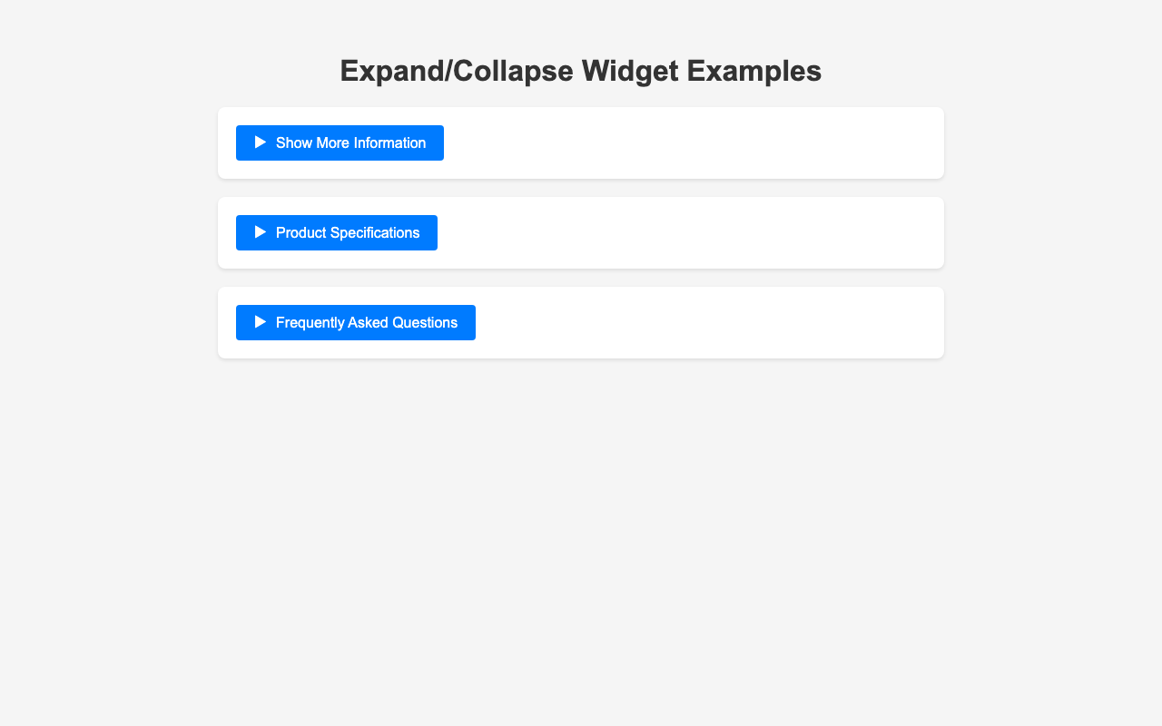Toggle the second widget's disclosure arrow

261,232
